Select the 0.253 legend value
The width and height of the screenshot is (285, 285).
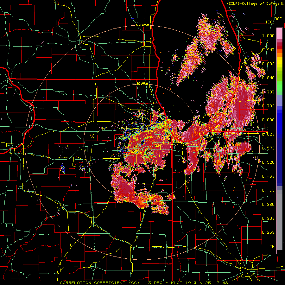(268, 232)
